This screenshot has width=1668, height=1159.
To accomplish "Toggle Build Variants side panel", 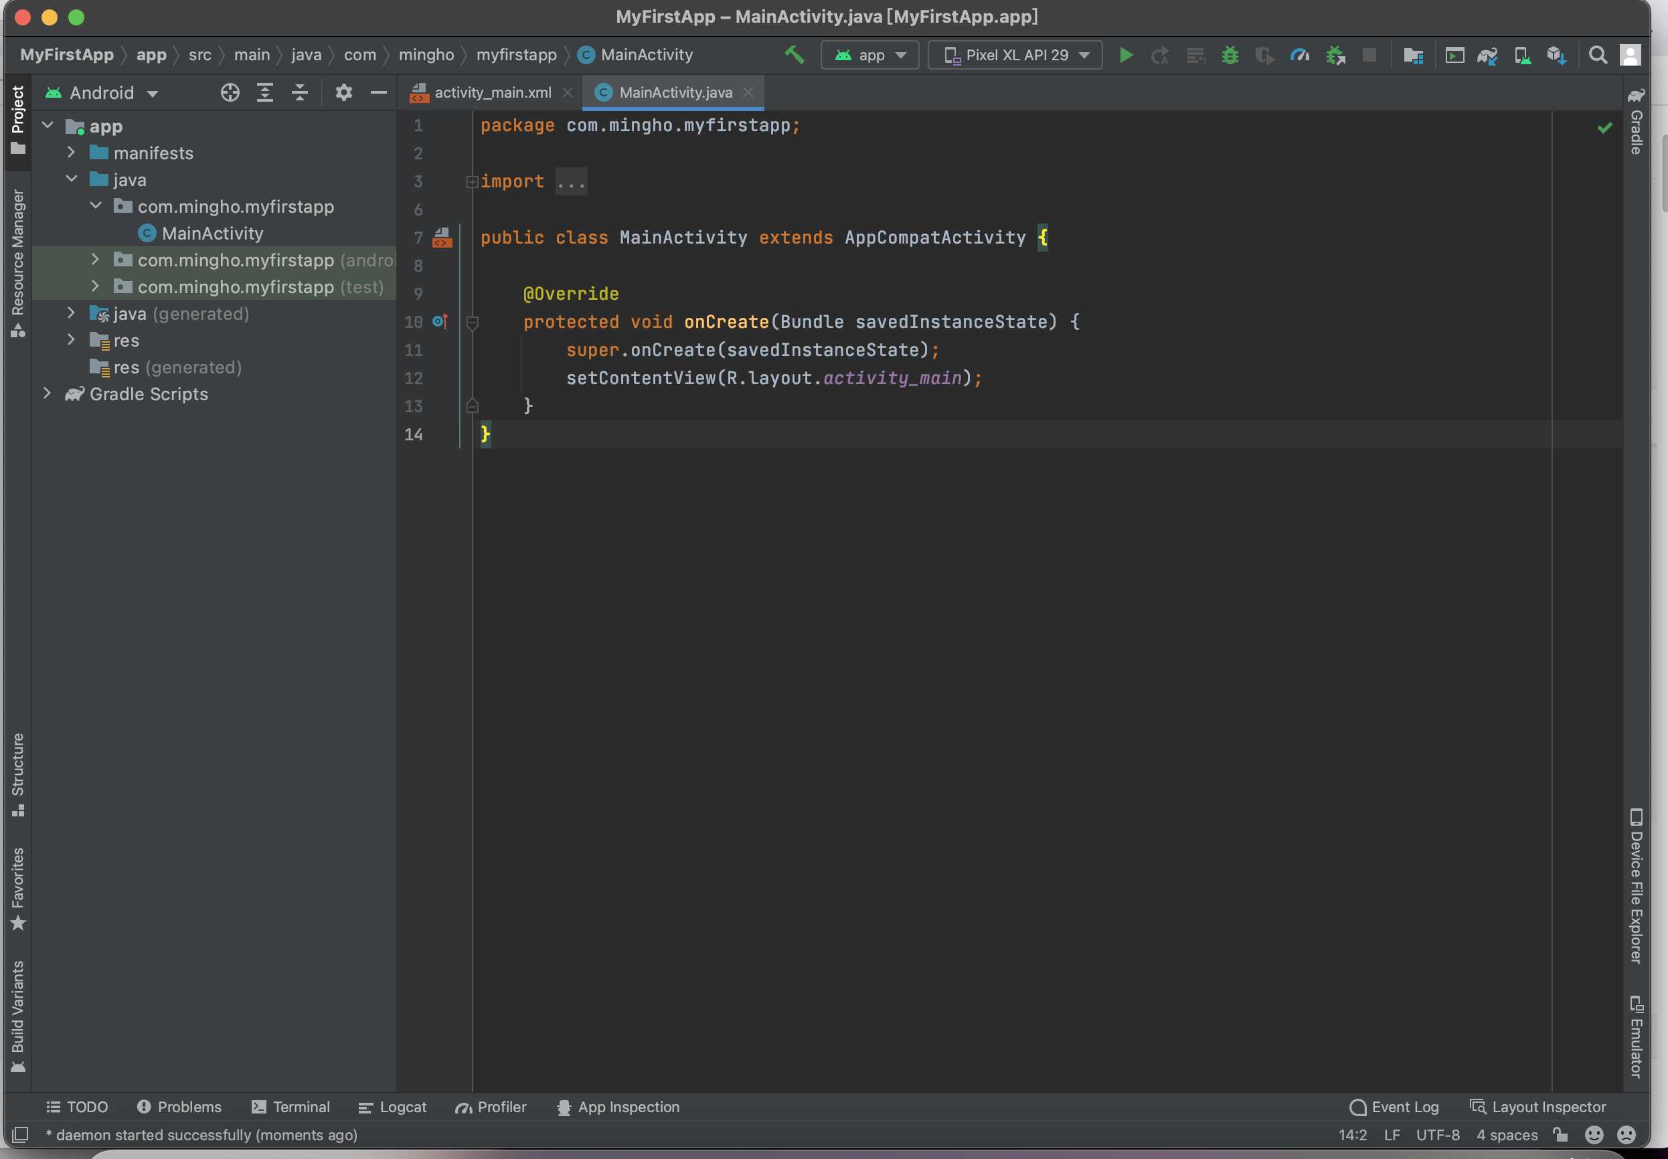I will (17, 1016).
